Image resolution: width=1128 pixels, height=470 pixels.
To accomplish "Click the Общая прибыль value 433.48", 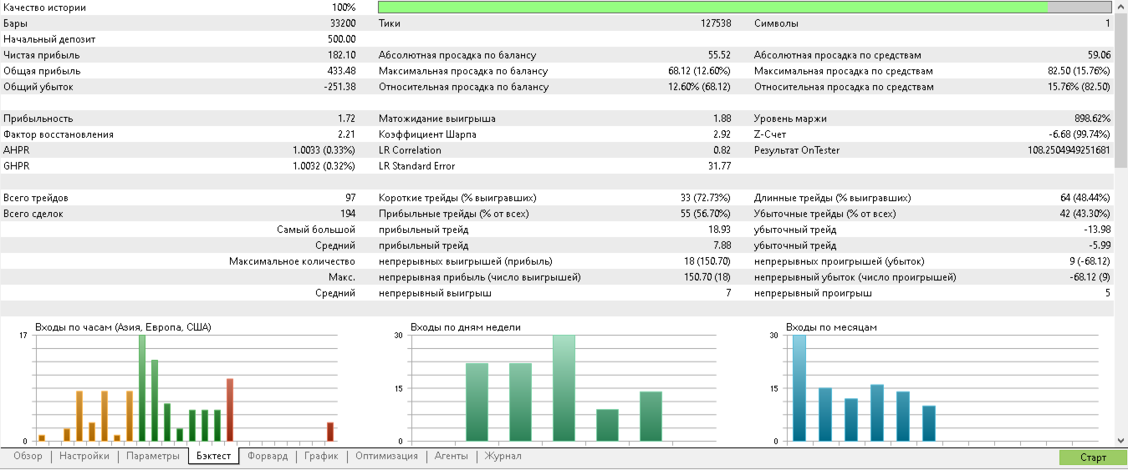I will tap(340, 71).
